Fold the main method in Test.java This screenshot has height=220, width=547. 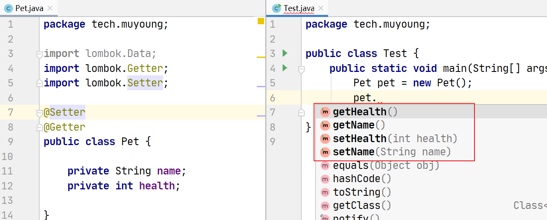point(301,69)
